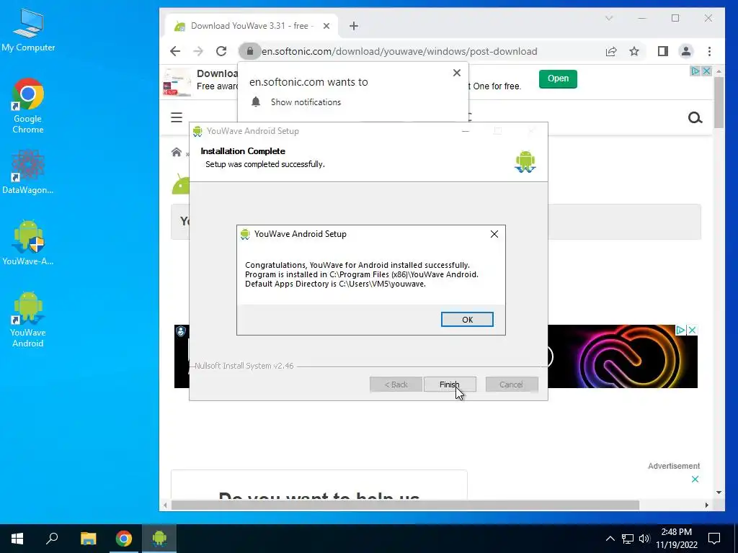Close the Creative Cloud banner ad
738x553 pixels.
[x=693, y=330]
